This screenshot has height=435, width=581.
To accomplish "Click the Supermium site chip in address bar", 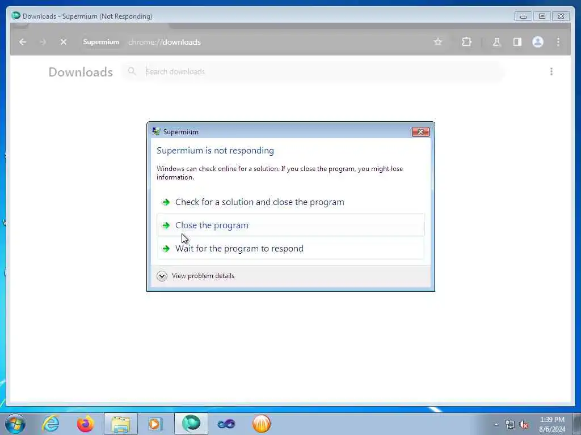I will point(101,42).
